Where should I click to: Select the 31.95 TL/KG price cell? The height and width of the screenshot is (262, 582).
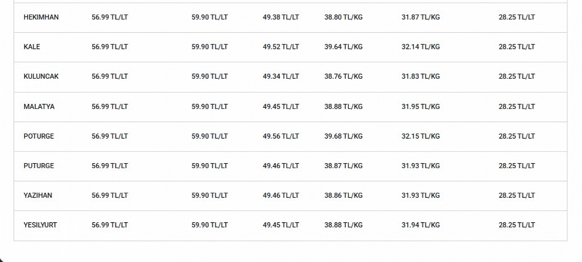point(420,106)
